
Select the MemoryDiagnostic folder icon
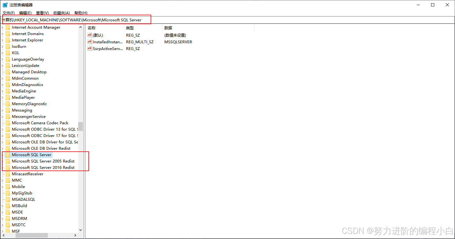point(8,104)
